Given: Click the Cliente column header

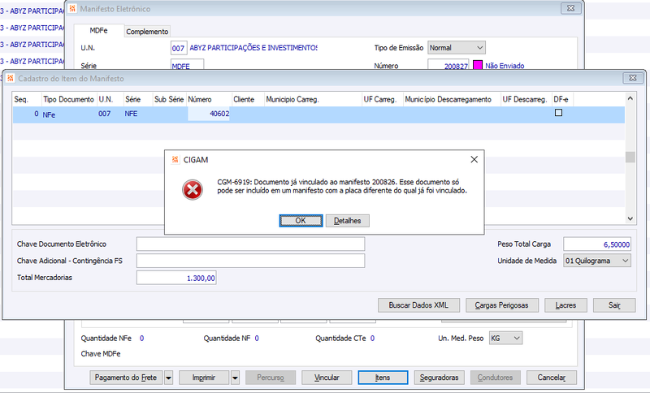Looking at the screenshot, I should tap(248, 99).
